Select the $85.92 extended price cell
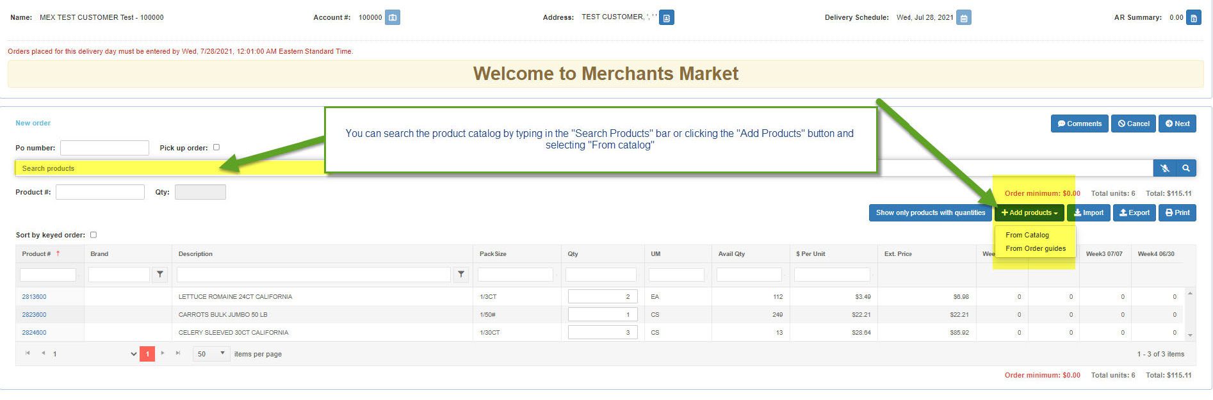The width and height of the screenshot is (1213, 400). (927, 333)
